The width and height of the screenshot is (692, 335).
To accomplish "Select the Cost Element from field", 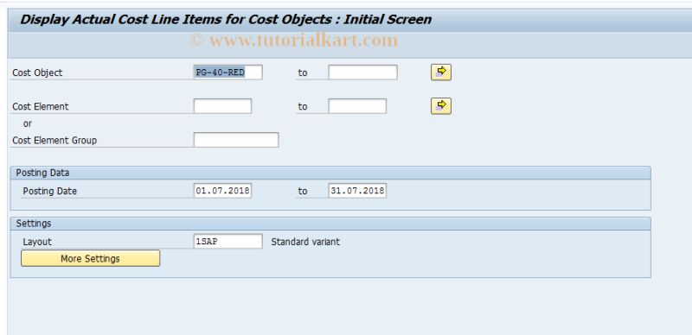I will coord(222,106).
